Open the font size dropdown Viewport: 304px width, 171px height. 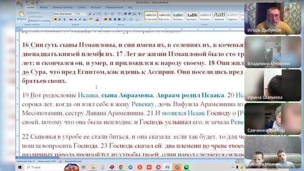[85, 14]
